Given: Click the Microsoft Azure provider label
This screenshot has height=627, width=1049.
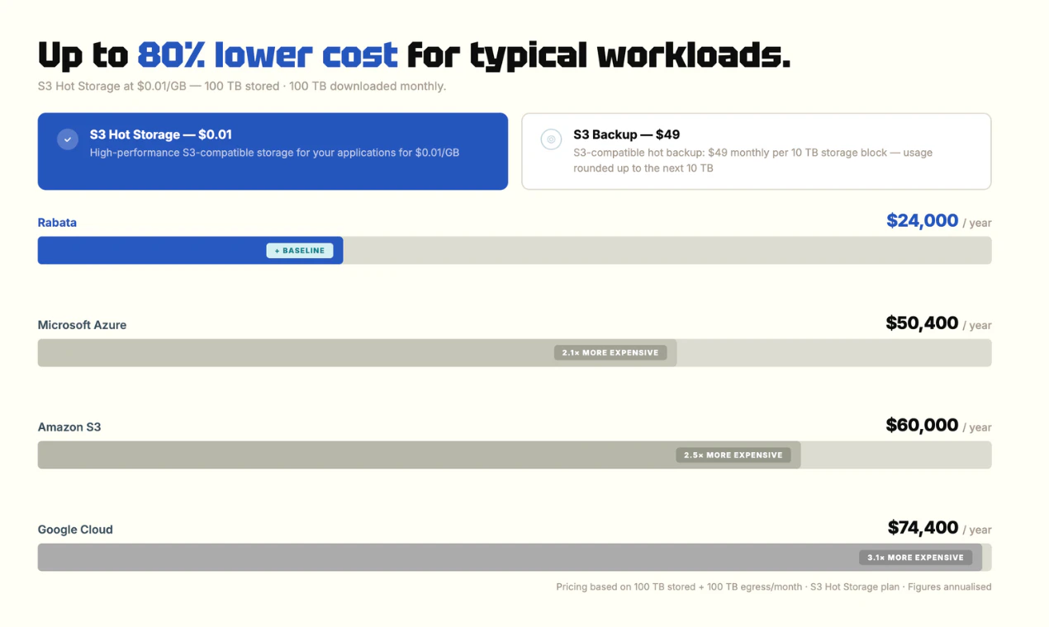Looking at the screenshot, I should point(82,325).
